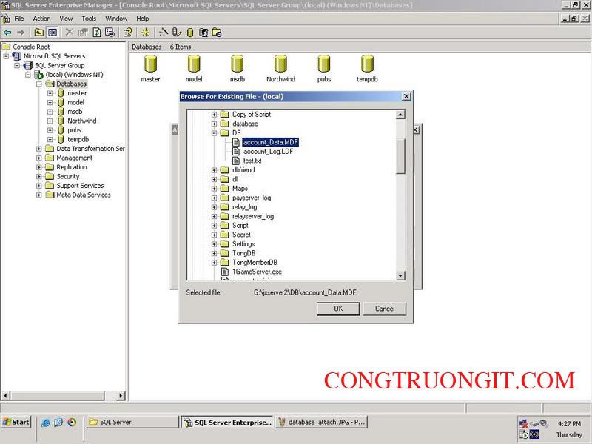Expand the Copy of Script folder

(x=214, y=115)
